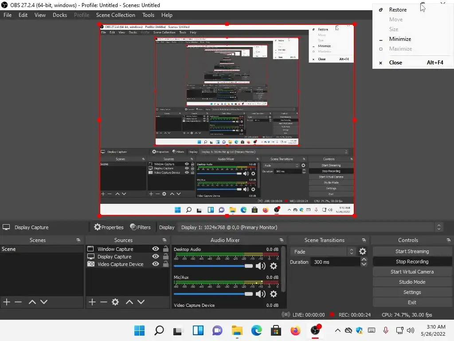Select Scene in Scenes list
Viewport: 454px width, 341px height.
[x=42, y=249]
